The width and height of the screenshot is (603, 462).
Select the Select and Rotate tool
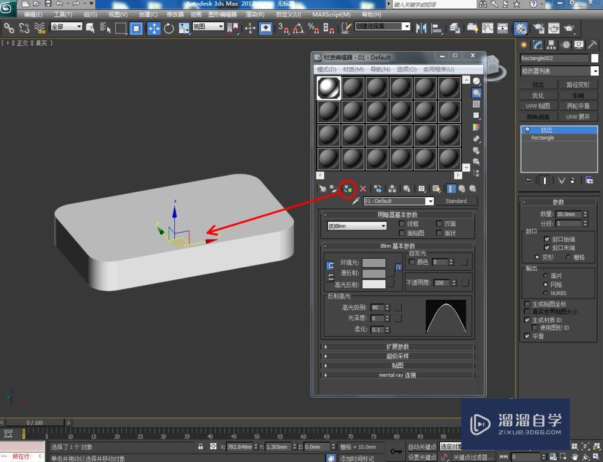(x=168, y=28)
